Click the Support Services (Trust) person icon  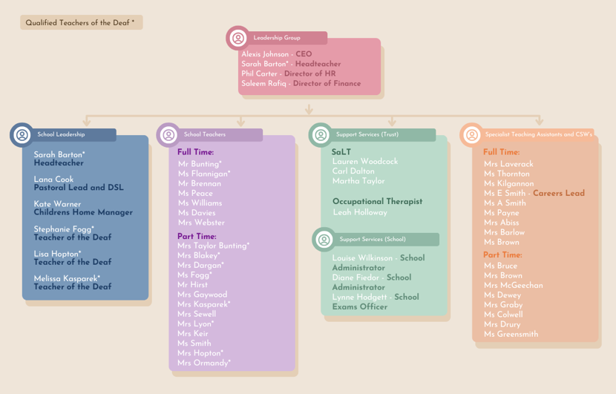point(321,135)
